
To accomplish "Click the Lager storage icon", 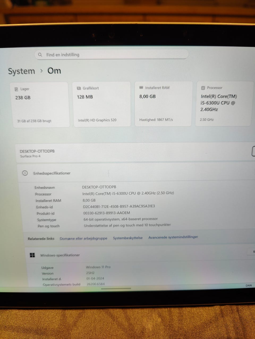I will pos(16,89).
